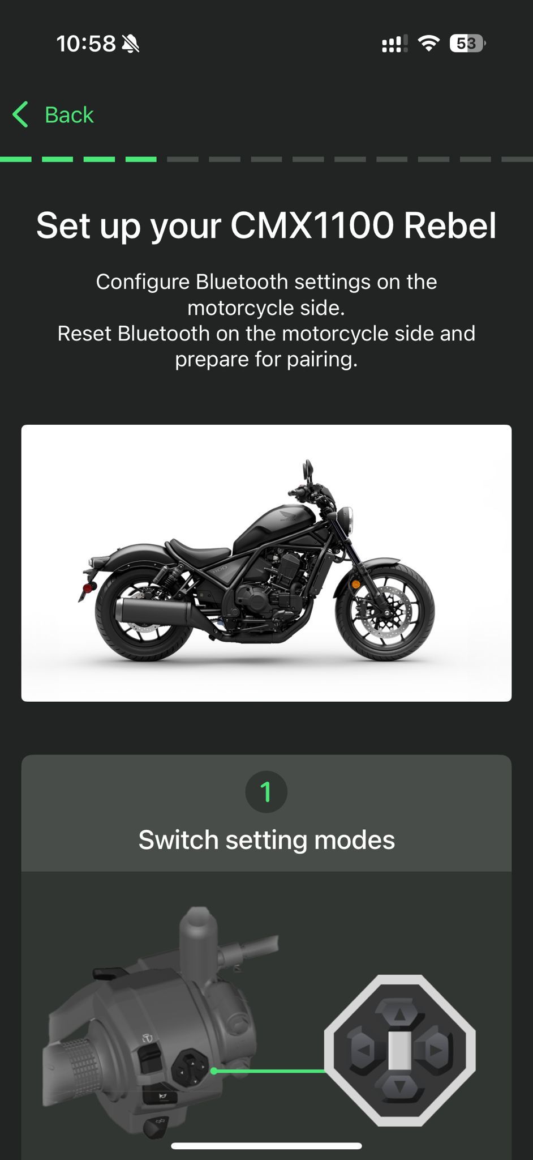
Task: Tap the Wi-Fi status icon
Action: (x=429, y=43)
